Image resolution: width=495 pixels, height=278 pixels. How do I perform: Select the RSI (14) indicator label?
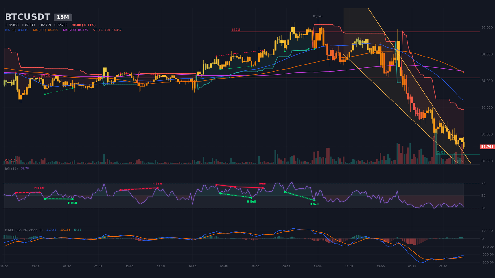coord(11,169)
